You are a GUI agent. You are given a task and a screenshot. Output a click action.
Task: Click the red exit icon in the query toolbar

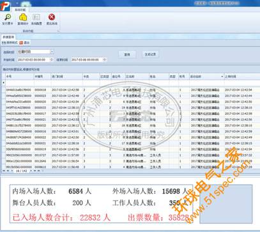(x=21, y=43)
